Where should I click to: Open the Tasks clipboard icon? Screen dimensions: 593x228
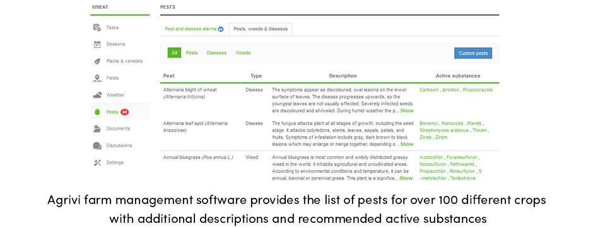pos(97,28)
